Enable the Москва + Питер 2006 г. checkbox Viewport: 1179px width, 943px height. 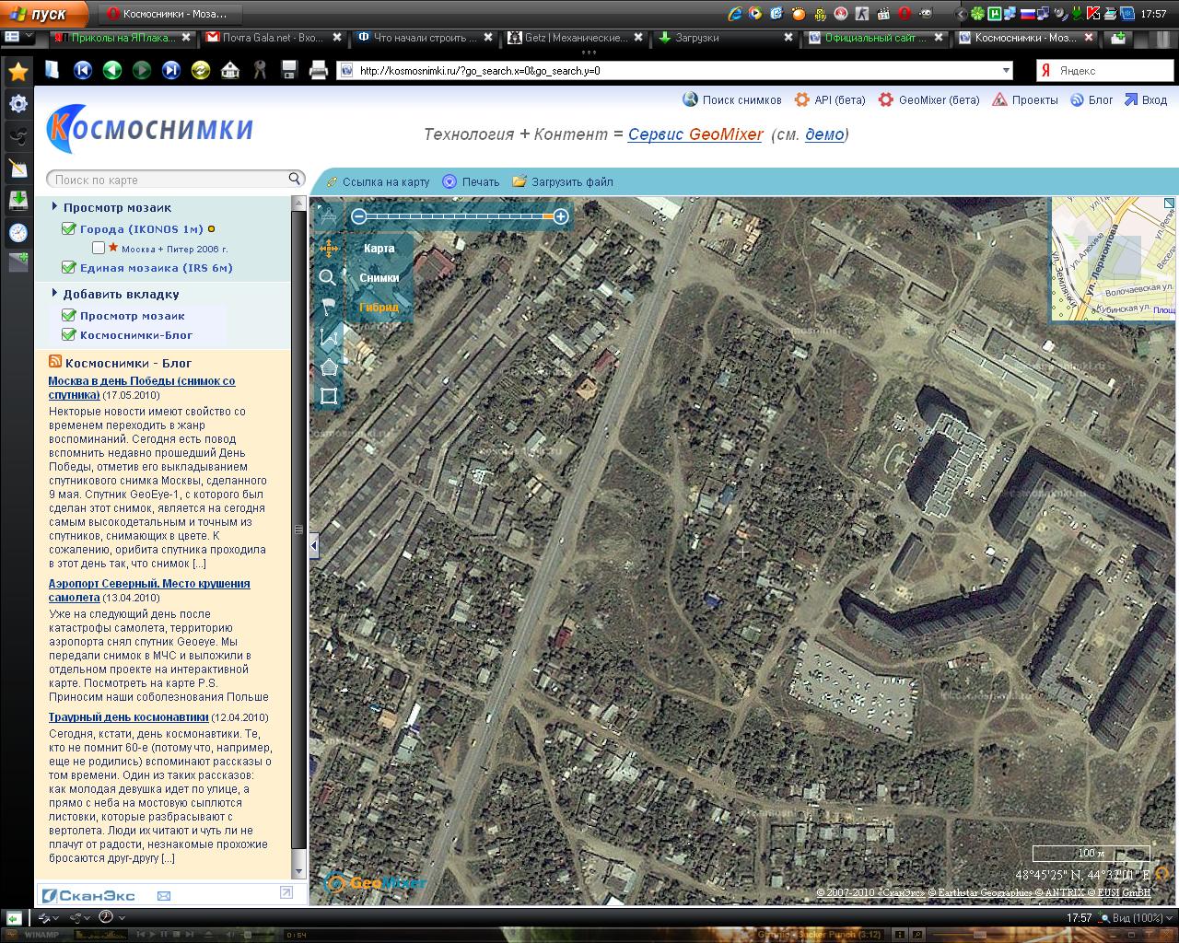(x=99, y=248)
